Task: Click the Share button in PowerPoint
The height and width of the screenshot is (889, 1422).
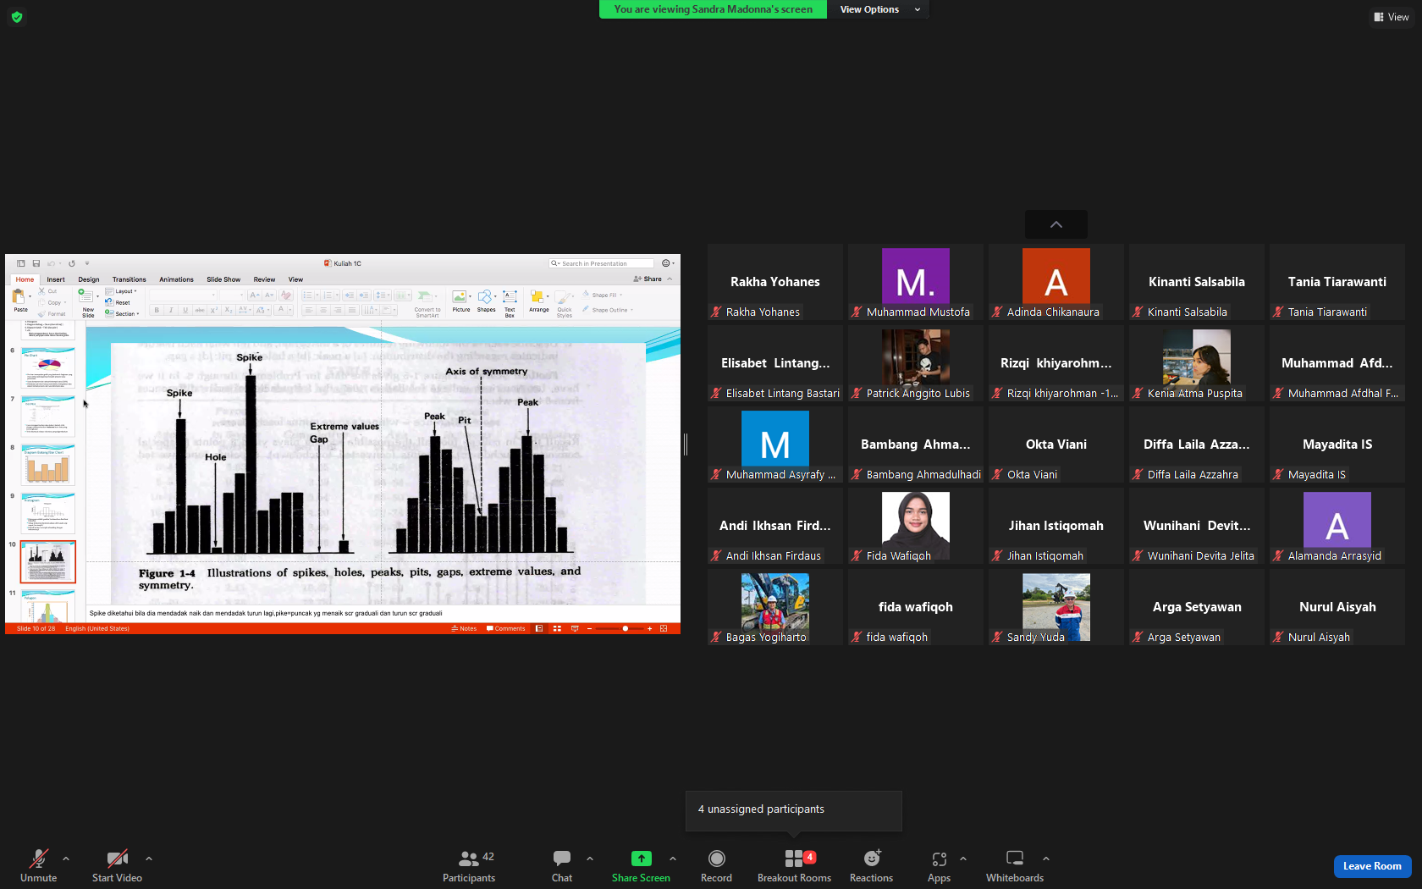Action: coord(648,279)
